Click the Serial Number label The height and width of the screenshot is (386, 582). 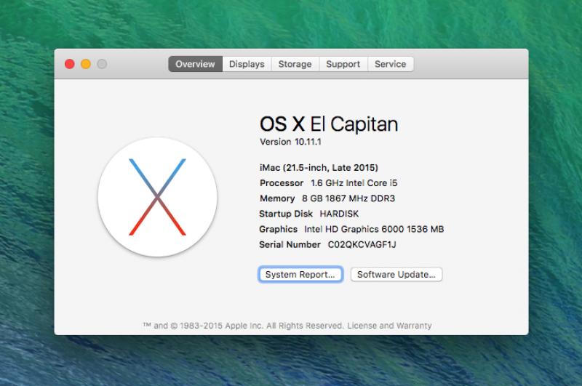click(x=290, y=245)
